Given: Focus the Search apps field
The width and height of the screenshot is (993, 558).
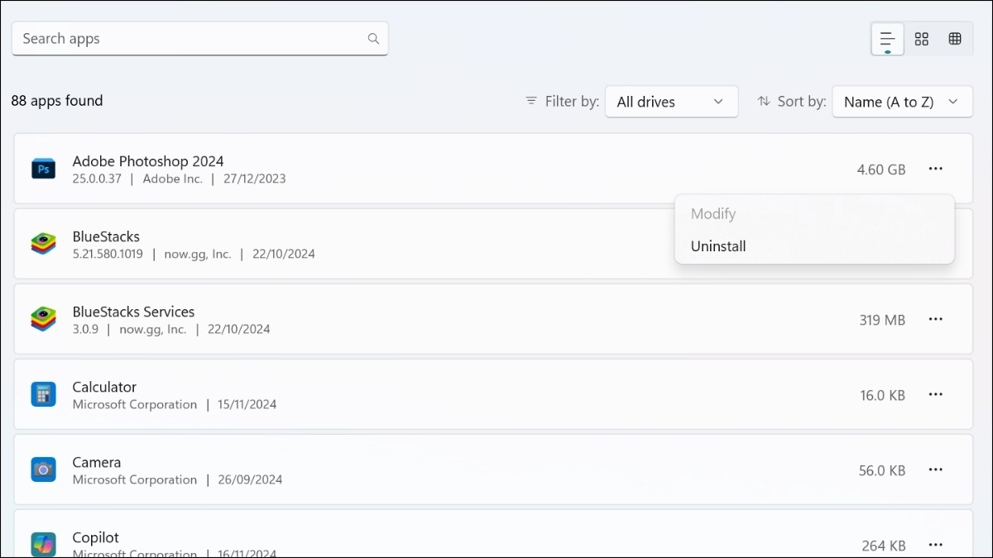Looking at the screenshot, I should click(x=199, y=39).
